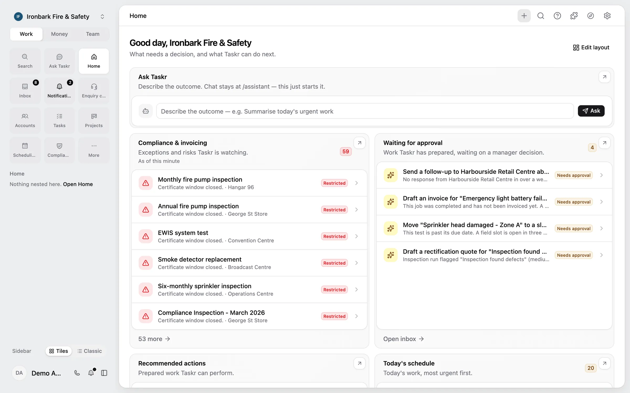Open Ironbark Fire & Safety workspace switcher
Viewport: 630px width, 393px height.
(59, 17)
